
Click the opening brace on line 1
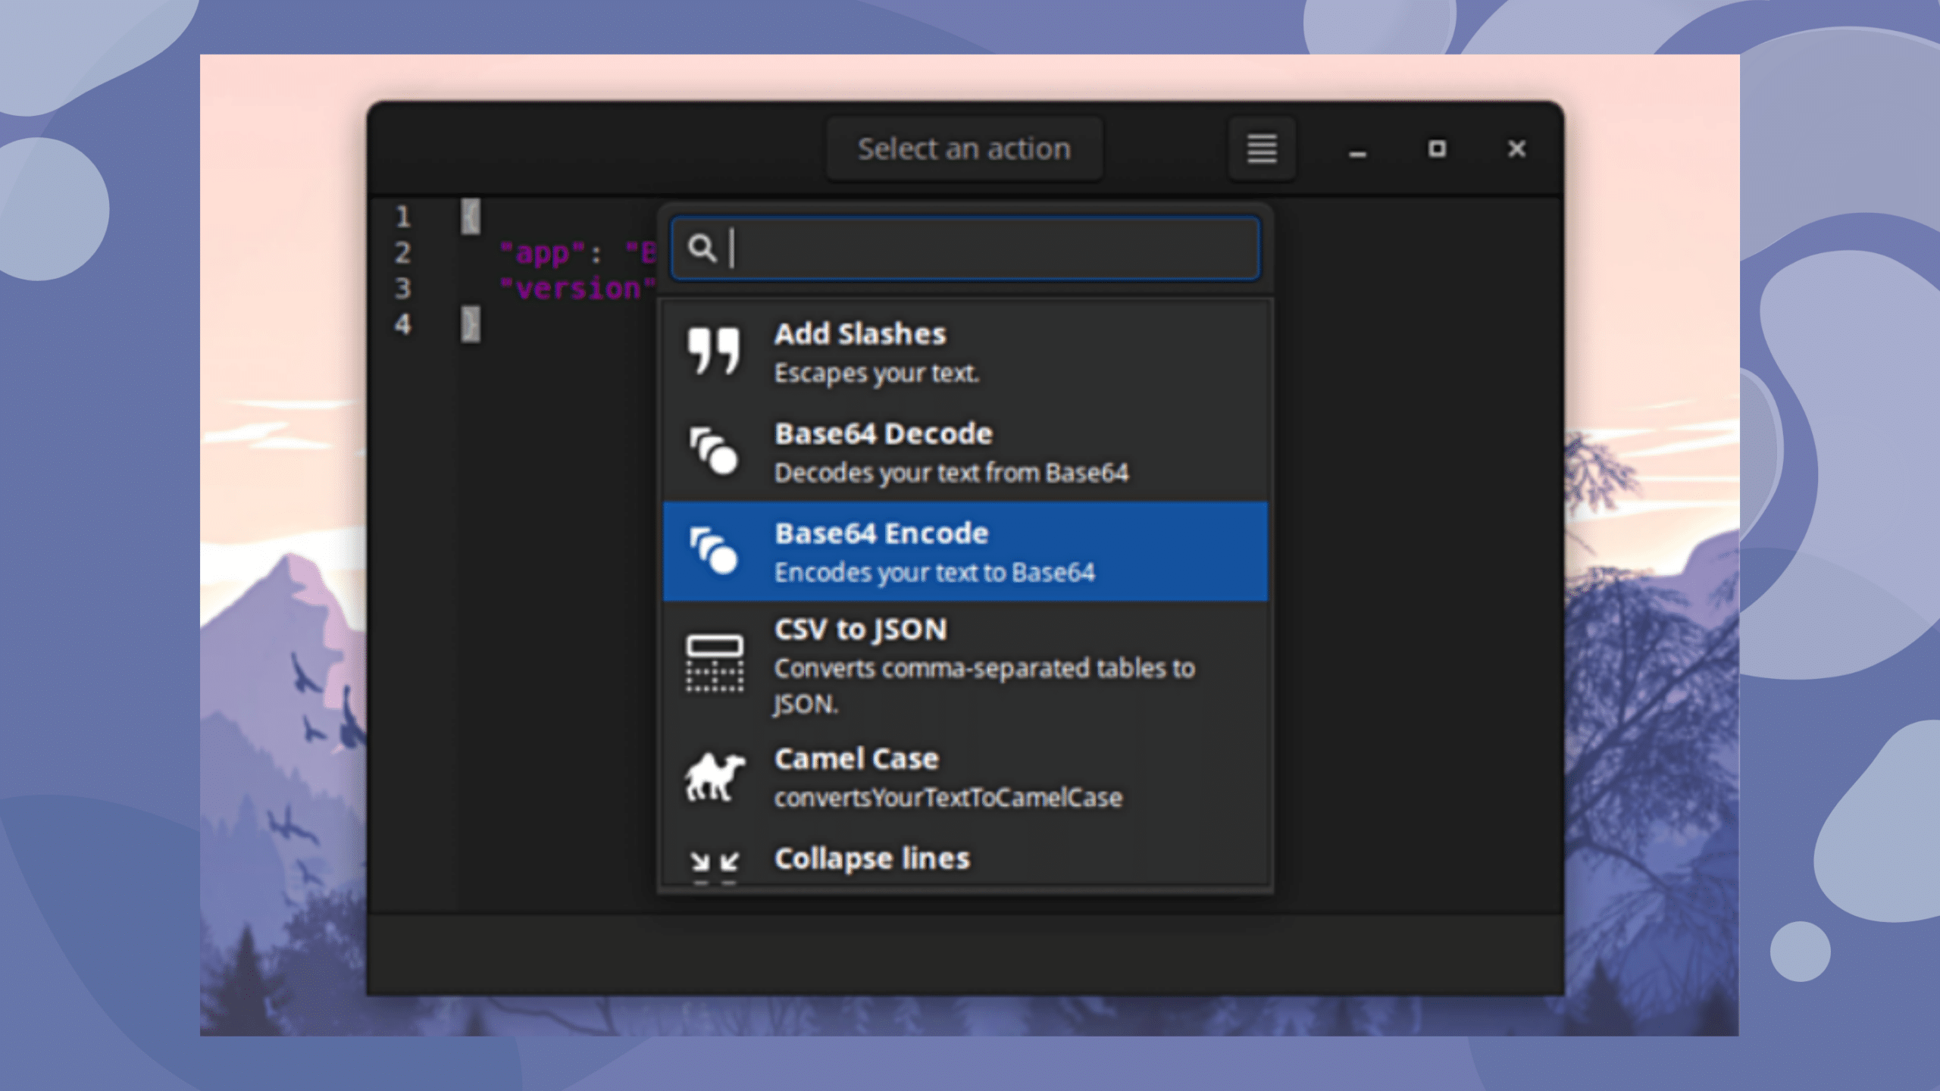click(x=471, y=217)
